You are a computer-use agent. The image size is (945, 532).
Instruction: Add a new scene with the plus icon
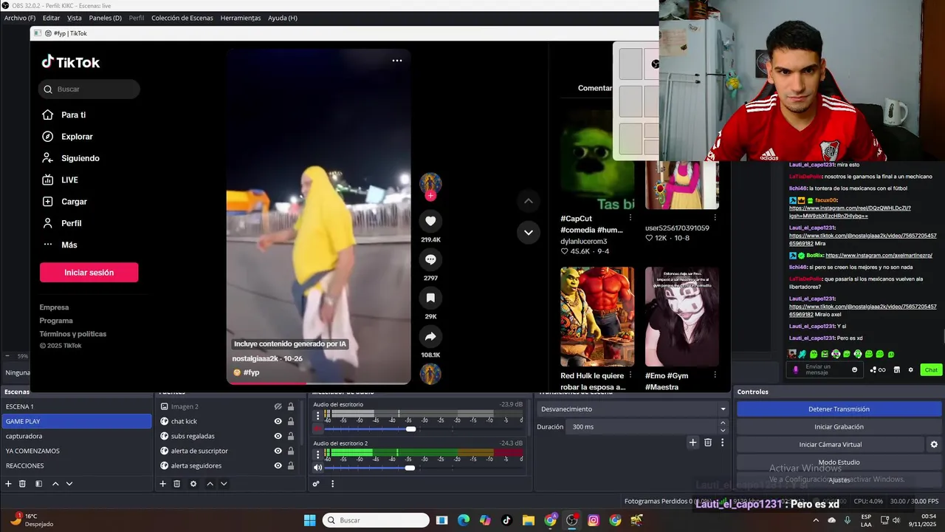8,484
